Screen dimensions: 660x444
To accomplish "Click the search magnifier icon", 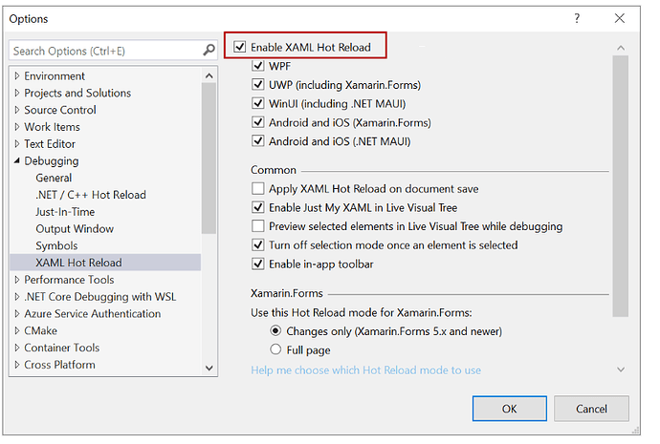I will pos(209,51).
